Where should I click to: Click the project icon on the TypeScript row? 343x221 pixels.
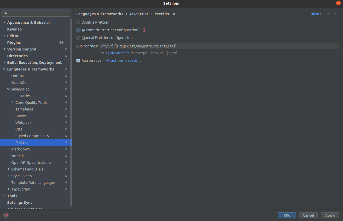[66, 189]
